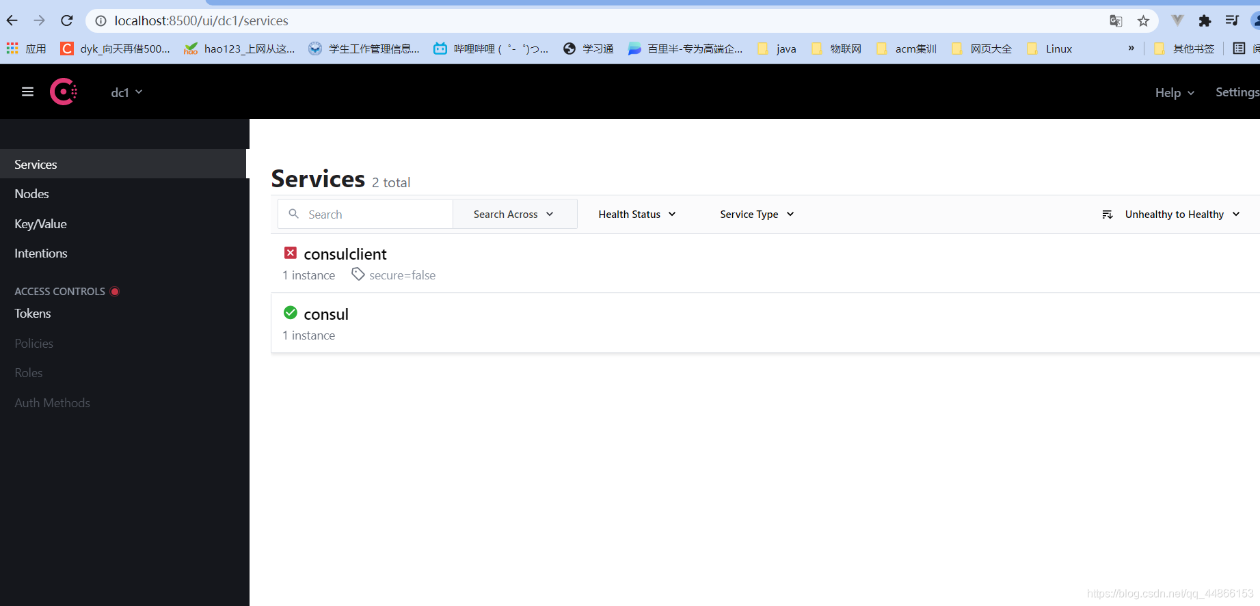Open the 学生工作管理信息 bookmark

click(x=364, y=49)
